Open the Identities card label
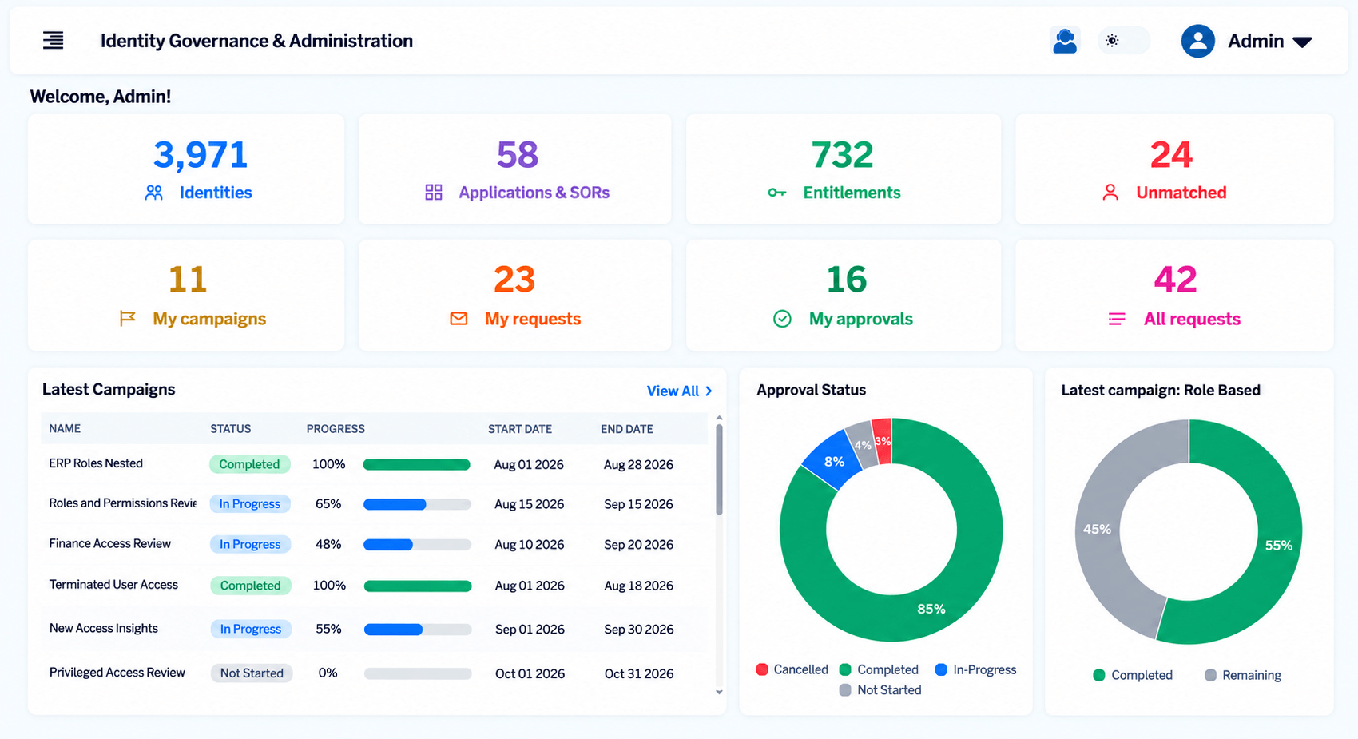Viewport: 1358px width, 739px height. (216, 193)
